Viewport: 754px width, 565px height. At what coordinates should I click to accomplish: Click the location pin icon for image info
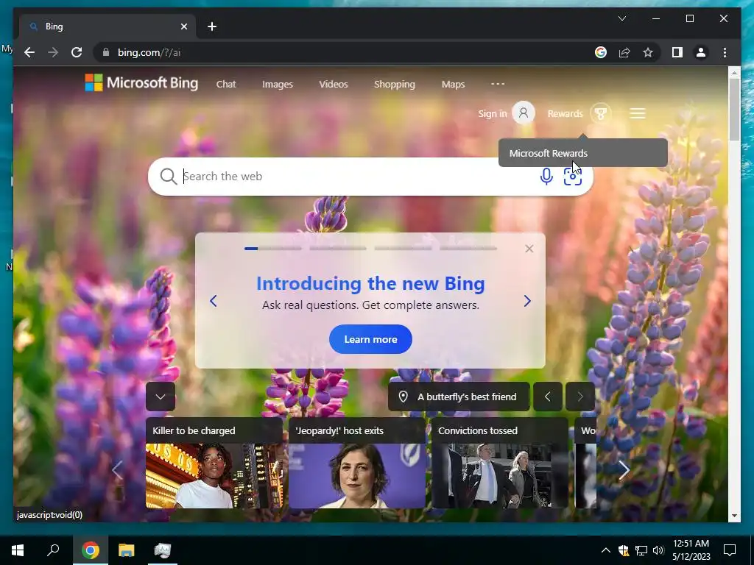point(403,397)
